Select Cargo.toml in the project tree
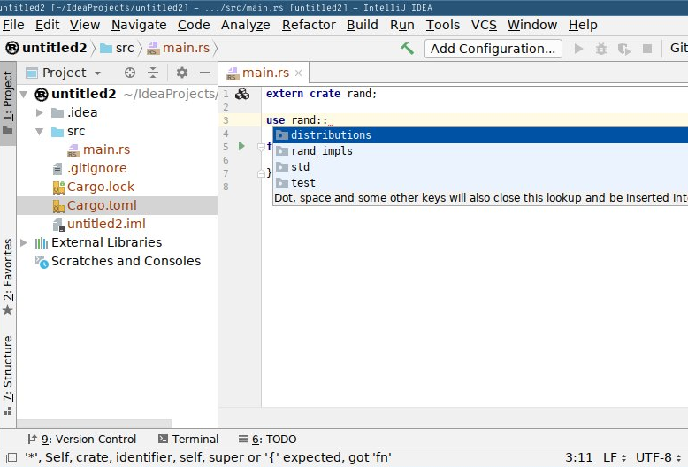The image size is (688, 467). 117,205
